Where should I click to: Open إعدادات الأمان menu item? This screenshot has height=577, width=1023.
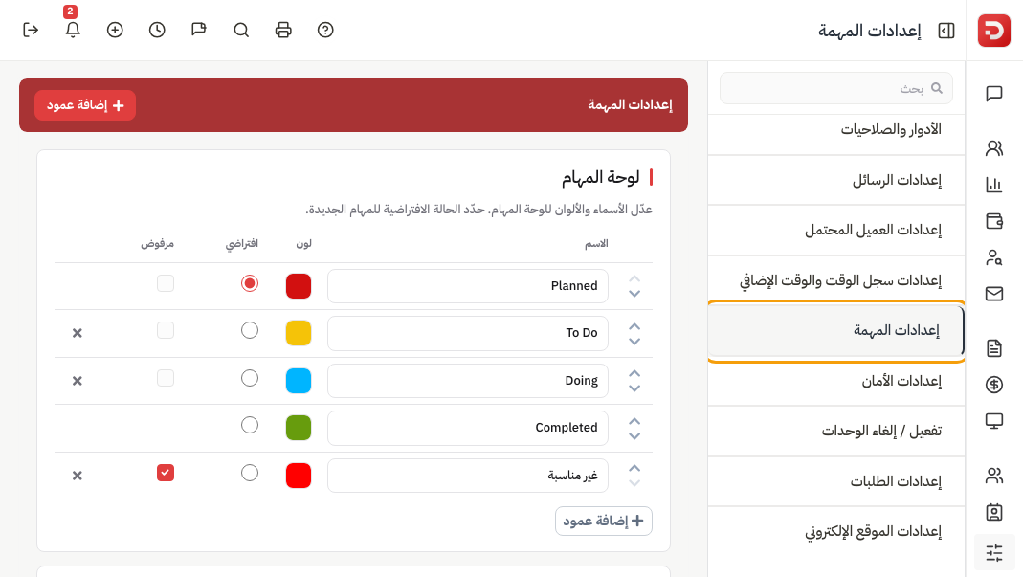coord(835,381)
